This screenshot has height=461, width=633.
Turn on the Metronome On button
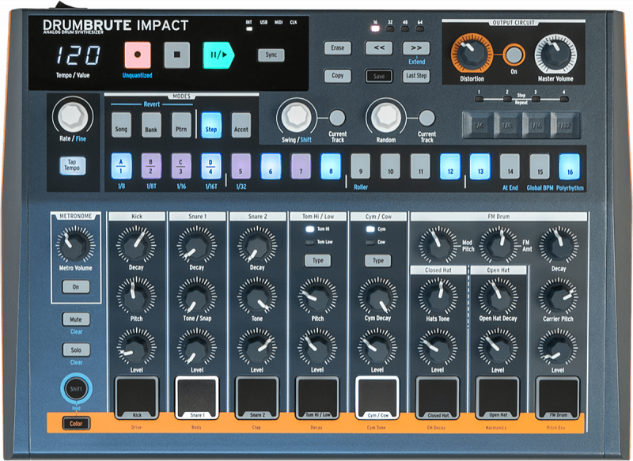(76, 287)
